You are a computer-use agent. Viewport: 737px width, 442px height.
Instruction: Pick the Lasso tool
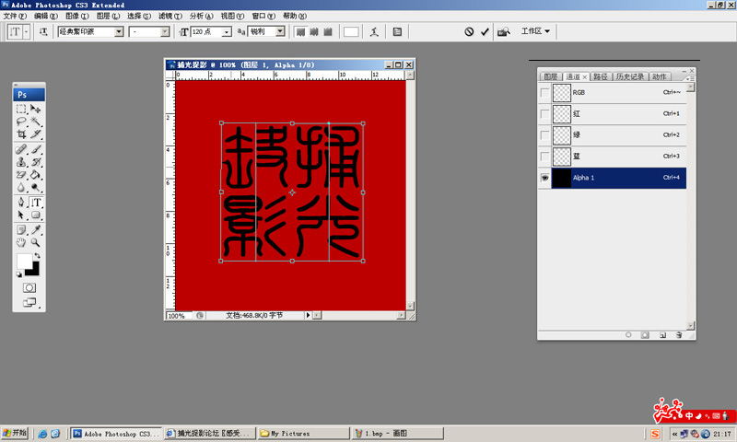[x=21, y=122]
